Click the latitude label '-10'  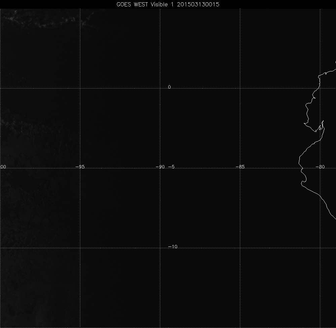[173, 247]
